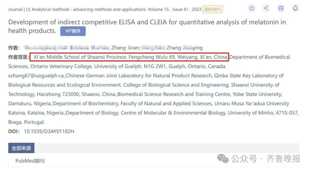Click author name Zhang ran

click(x=125, y=48)
